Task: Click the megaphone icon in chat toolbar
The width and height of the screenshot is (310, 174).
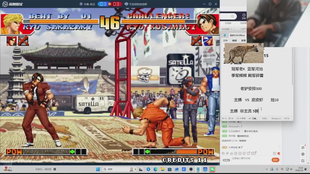Action: [x=227, y=153]
